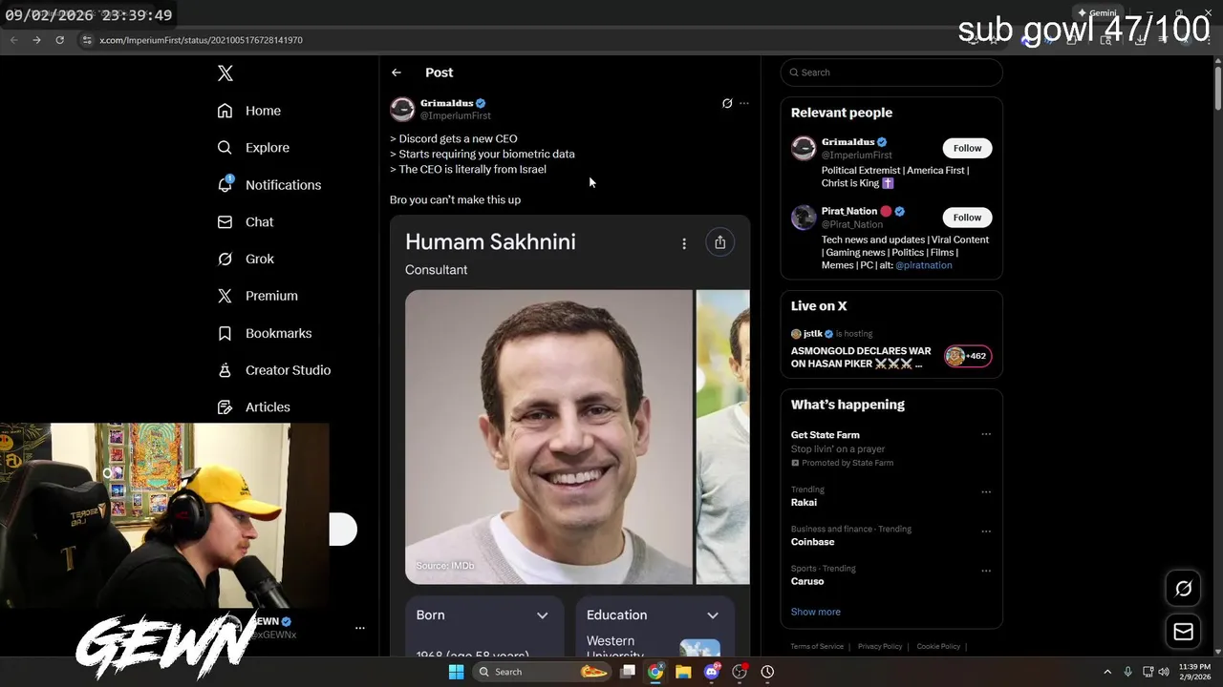The height and width of the screenshot is (687, 1223).
Task: Open Task View in the taskbar
Action: (x=628, y=672)
